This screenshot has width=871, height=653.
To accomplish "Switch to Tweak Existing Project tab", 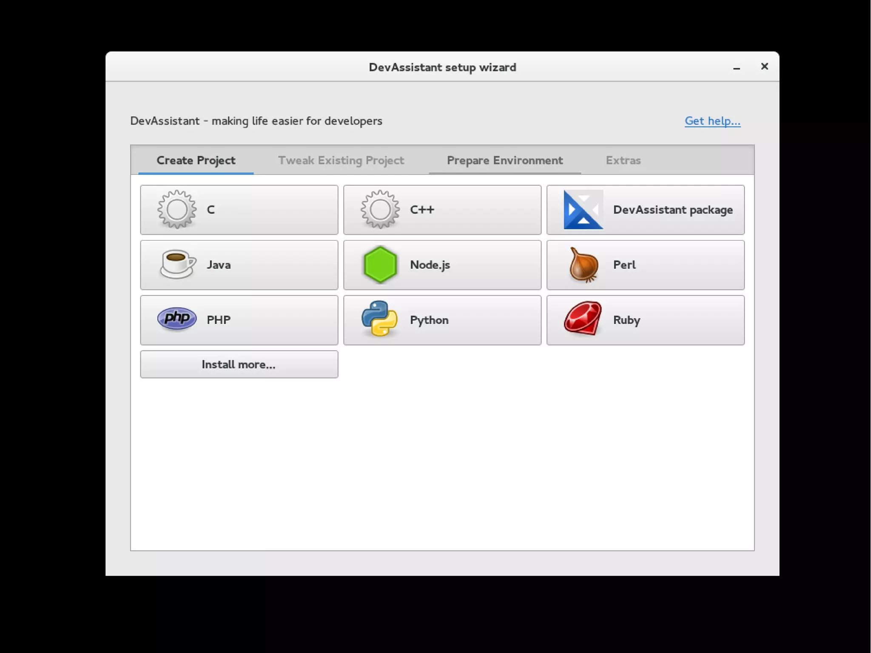I will (341, 160).
